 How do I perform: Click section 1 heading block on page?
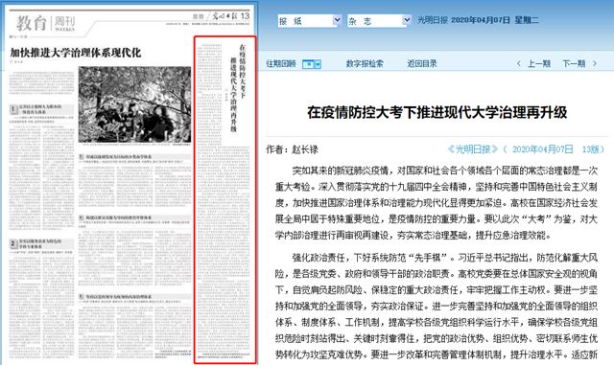click(x=41, y=109)
